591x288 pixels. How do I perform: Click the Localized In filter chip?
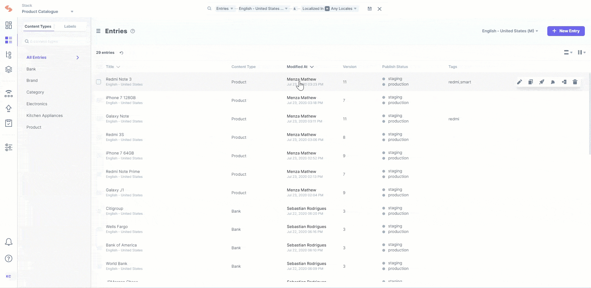click(x=313, y=9)
